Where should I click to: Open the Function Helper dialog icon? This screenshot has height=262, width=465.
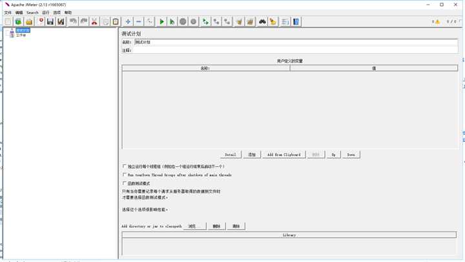pos(285,22)
